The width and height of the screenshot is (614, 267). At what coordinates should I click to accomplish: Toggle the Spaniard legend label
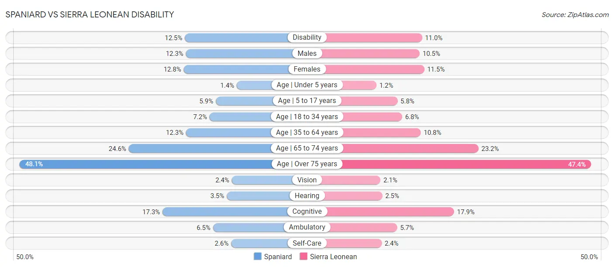pyautogui.click(x=278, y=257)
